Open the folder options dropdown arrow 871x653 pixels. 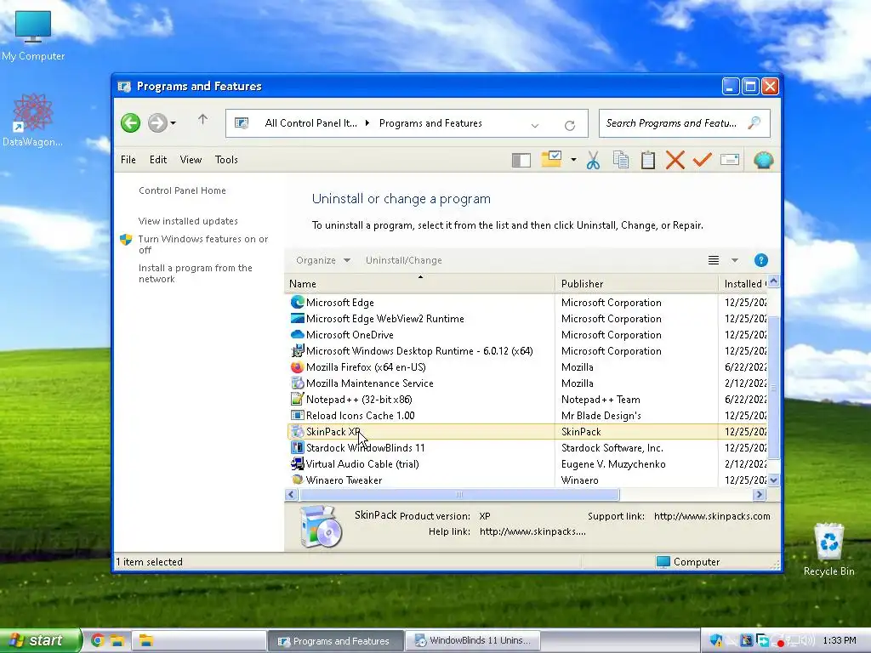point(574,160)
